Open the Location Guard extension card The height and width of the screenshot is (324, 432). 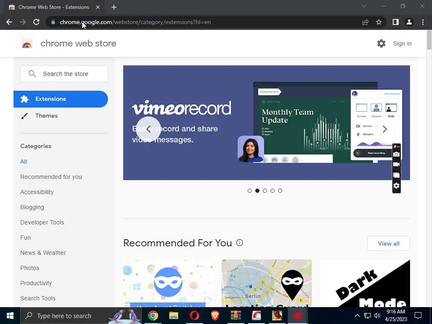tap(267, 283)
